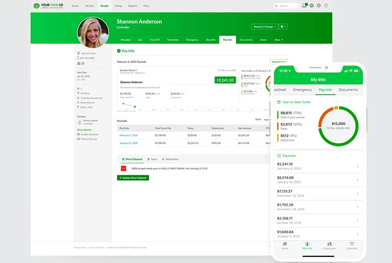Open the Hiring menu item
This screenshot has width=392, height=263.
[x=119, y=6]
